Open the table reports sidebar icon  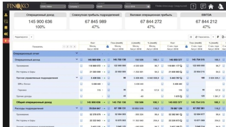6,21
